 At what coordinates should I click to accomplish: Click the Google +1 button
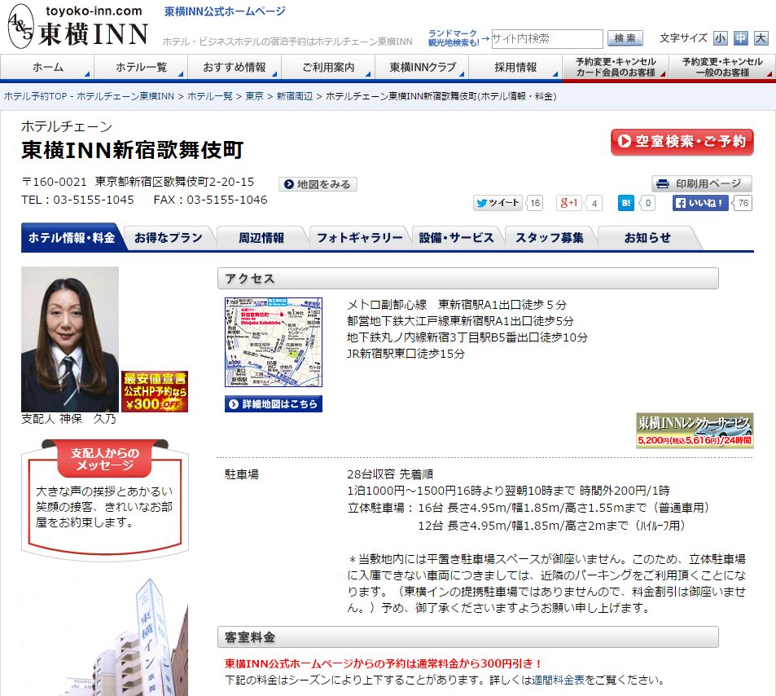569,203
